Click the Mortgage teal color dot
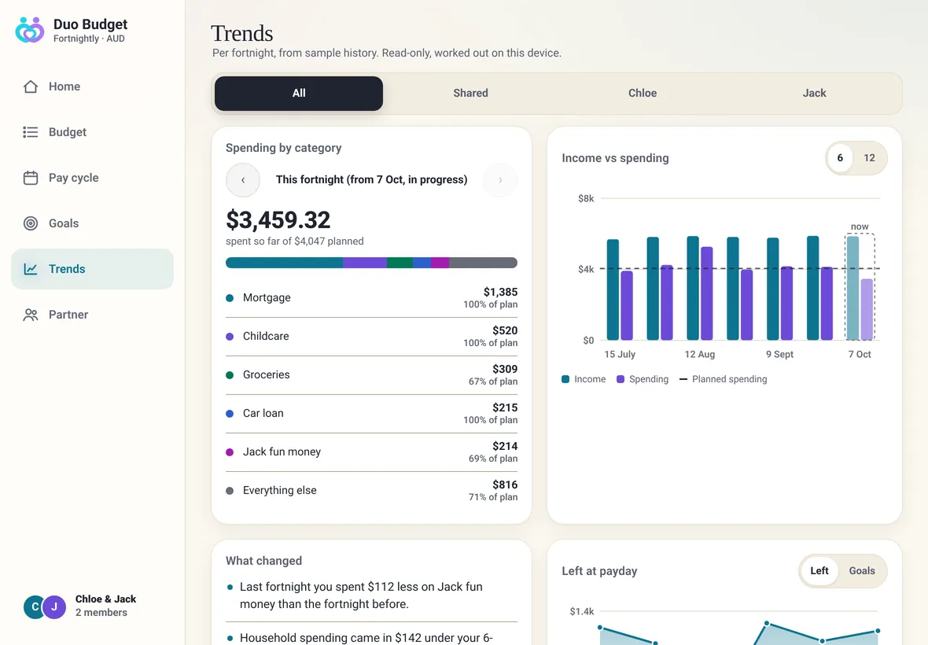The height and width of the screenshot is (645, 928). tap(230, 298)
